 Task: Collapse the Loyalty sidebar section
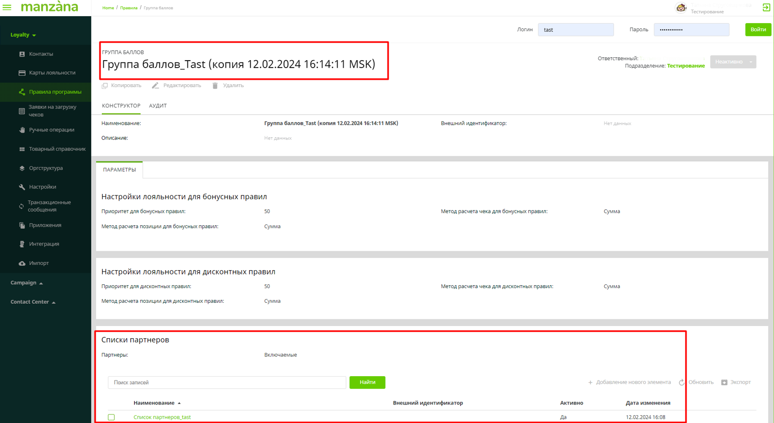23,35
